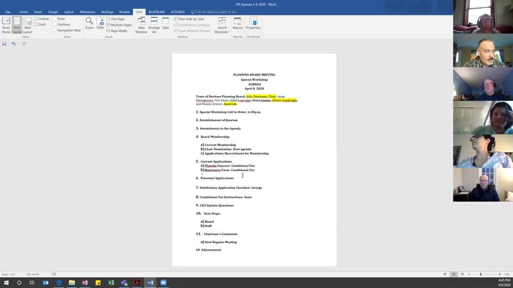Select Print Layout view
This screenshot has height=288, width=513.
click(17, 26)
